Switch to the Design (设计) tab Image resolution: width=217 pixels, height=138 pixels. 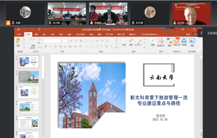(53, 34)
